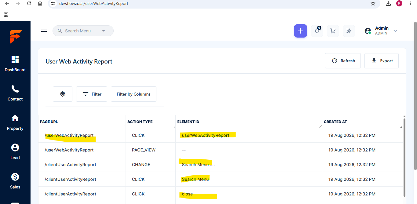Click the layers icon button above table

(x=63, y=94)
